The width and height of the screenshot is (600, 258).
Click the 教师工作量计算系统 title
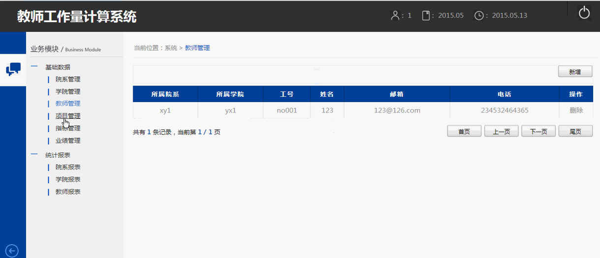point(77,16)
